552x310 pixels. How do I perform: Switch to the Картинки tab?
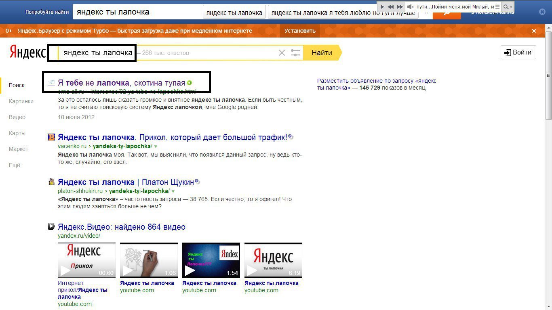point(21,101)
